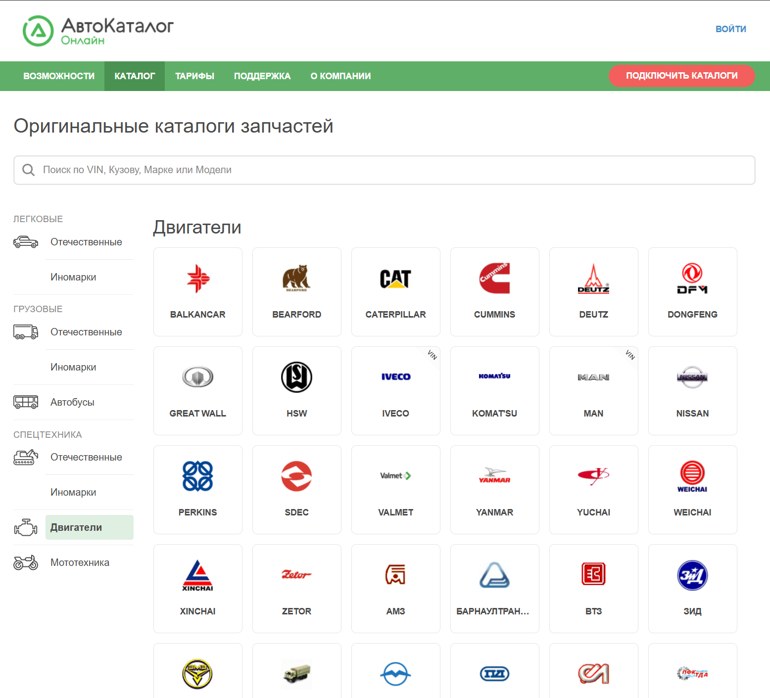The width and height of the screenshot is (770, 698).
Task: Open the Автобусы category
Action: pos(72,402)
